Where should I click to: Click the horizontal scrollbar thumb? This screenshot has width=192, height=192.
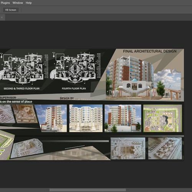click(x=88, y=190)
